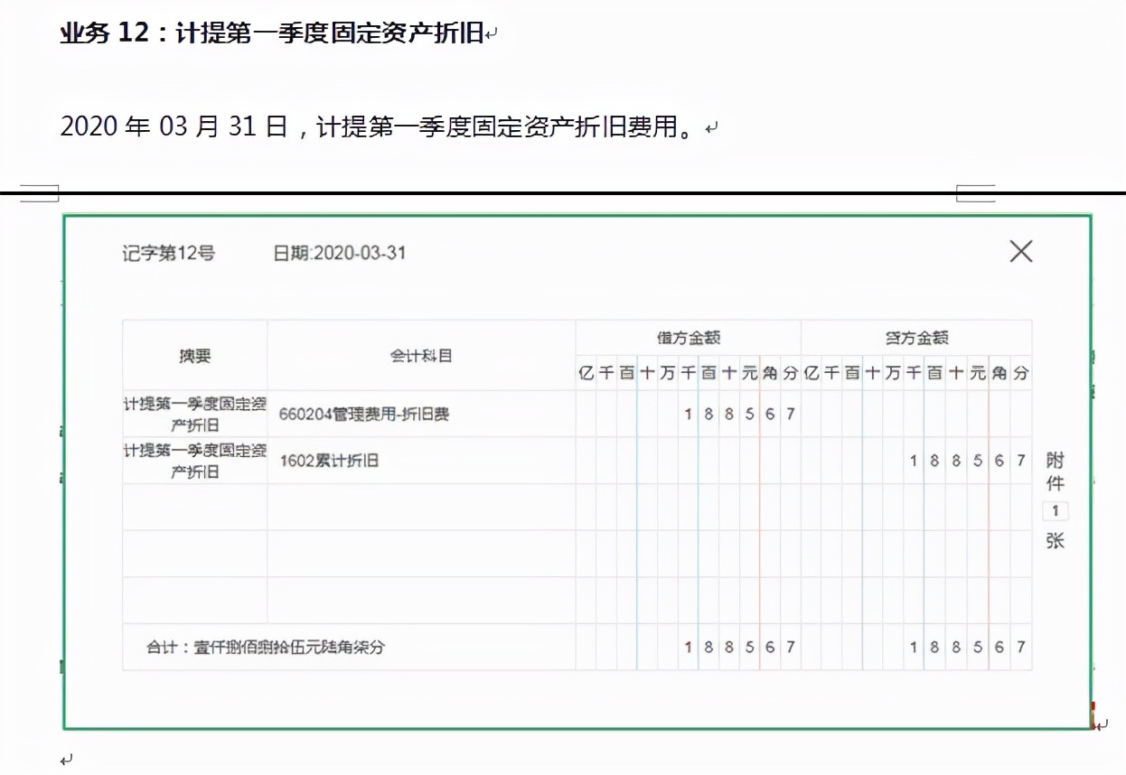
Task: Click the debit amount digits 188567
Action: (739, 414)
